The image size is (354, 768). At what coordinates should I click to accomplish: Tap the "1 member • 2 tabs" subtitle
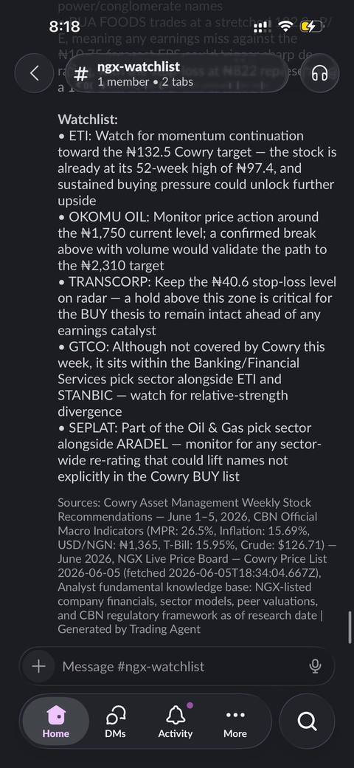pyautogui.click(x=145, y=81)
